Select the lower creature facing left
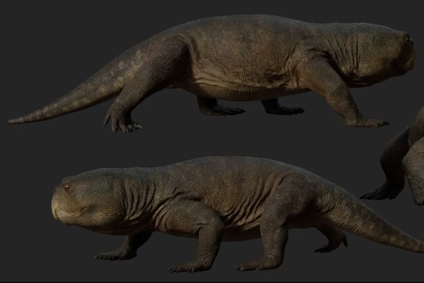The height and width of the screenshot is (283, 424). [238, 214]
